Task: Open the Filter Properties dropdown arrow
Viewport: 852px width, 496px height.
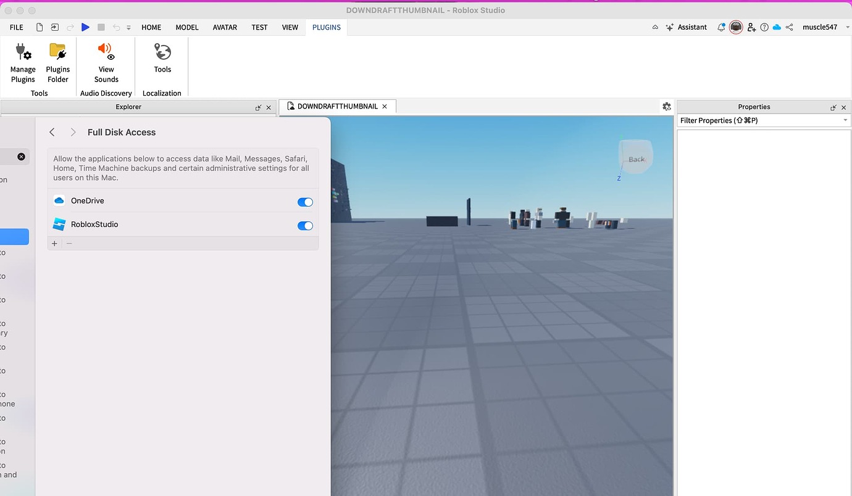Action: click(x=845, y=120)
